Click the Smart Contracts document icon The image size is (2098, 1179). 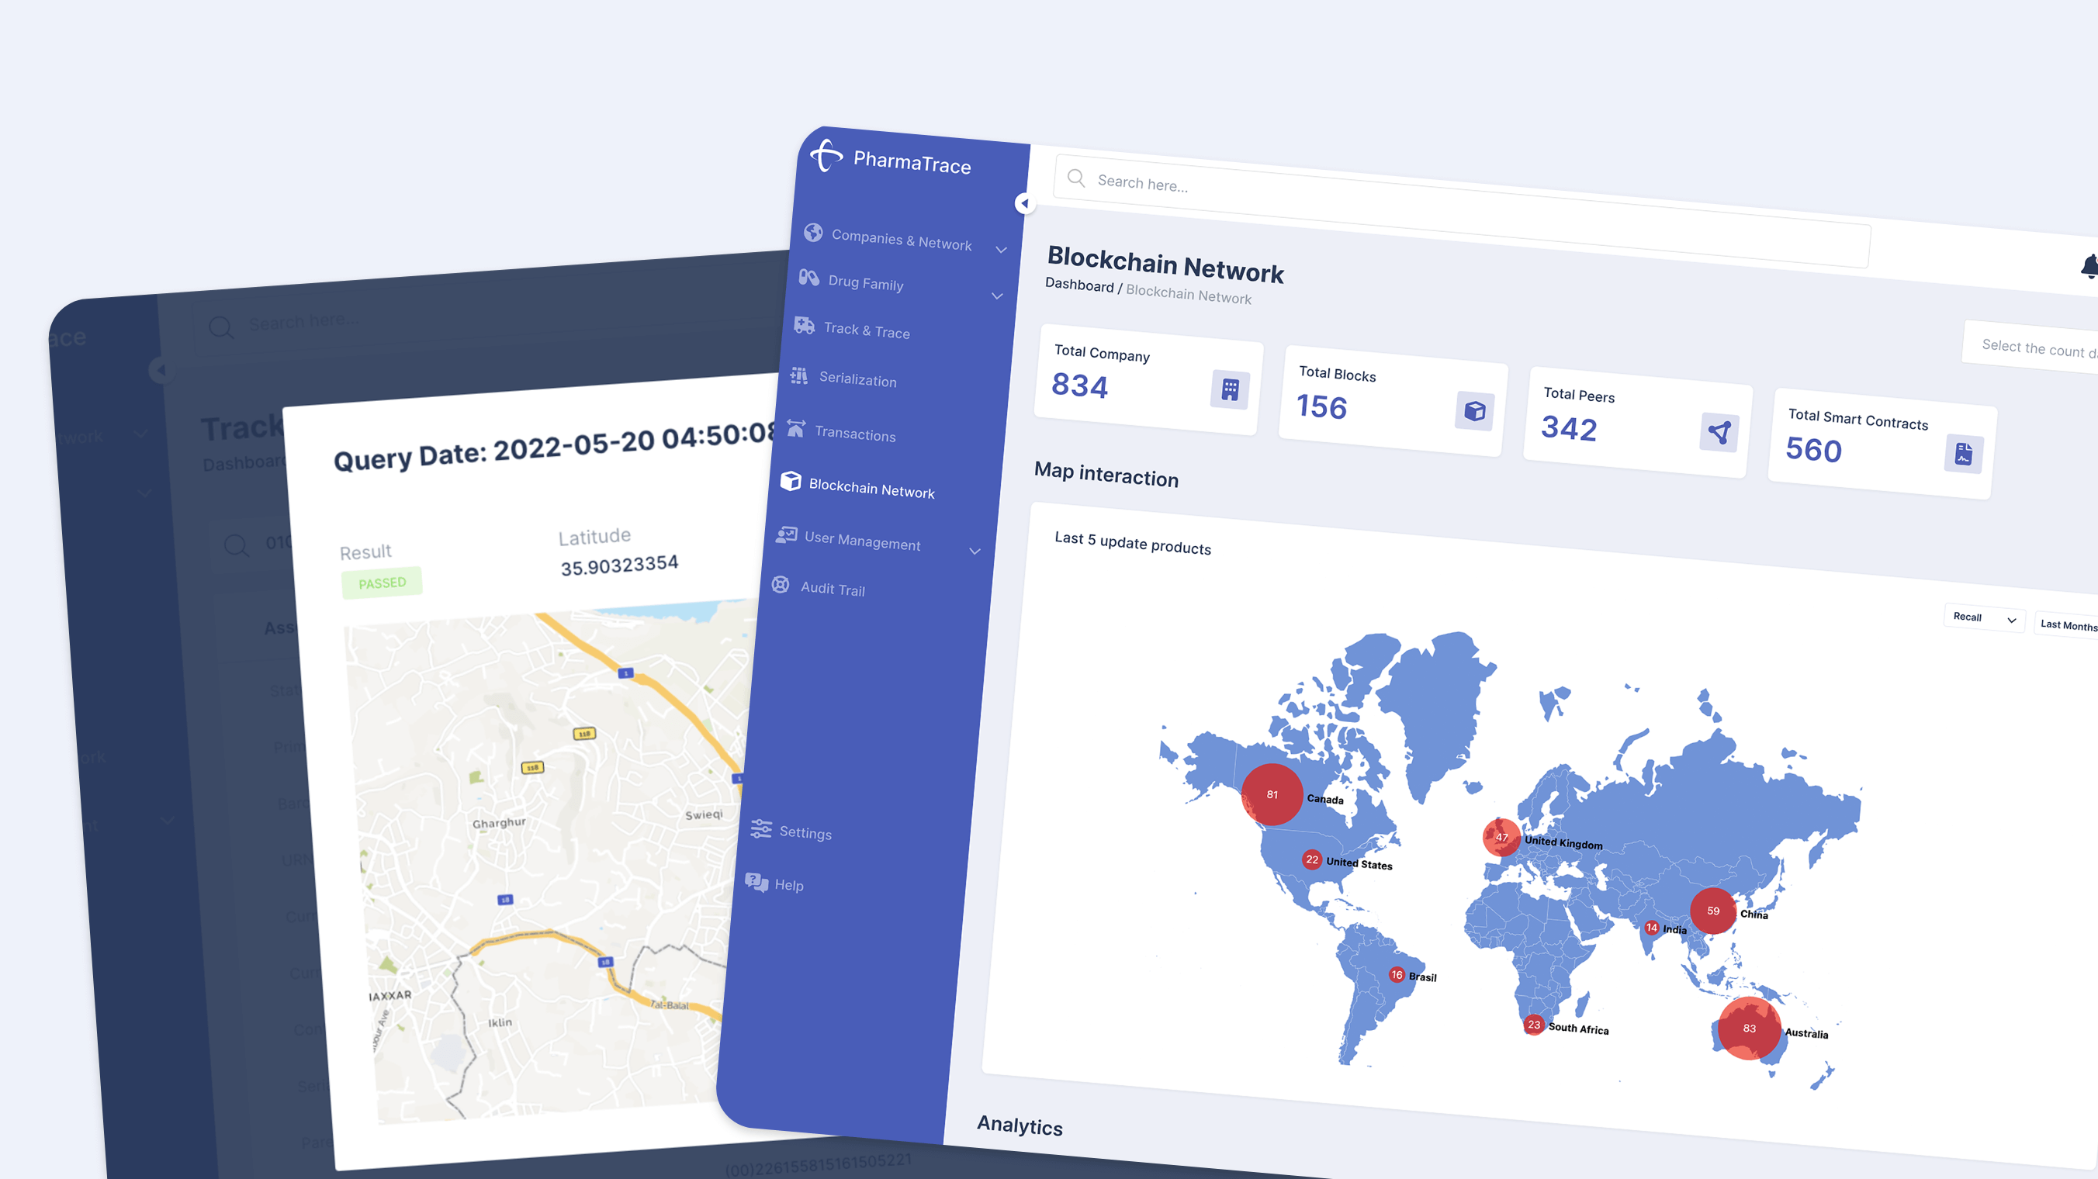[1963, 454]
